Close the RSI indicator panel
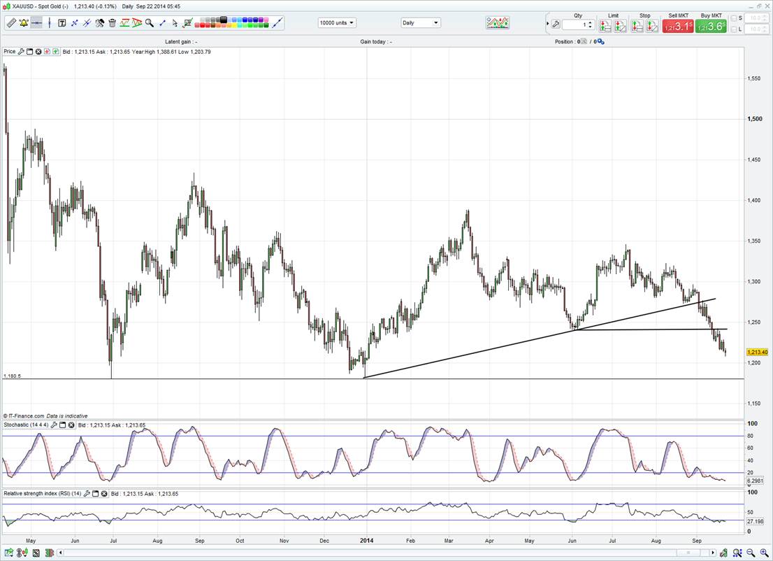Image resolution: width=773 pixels, height=561 pixels. [x=104, y=494]
